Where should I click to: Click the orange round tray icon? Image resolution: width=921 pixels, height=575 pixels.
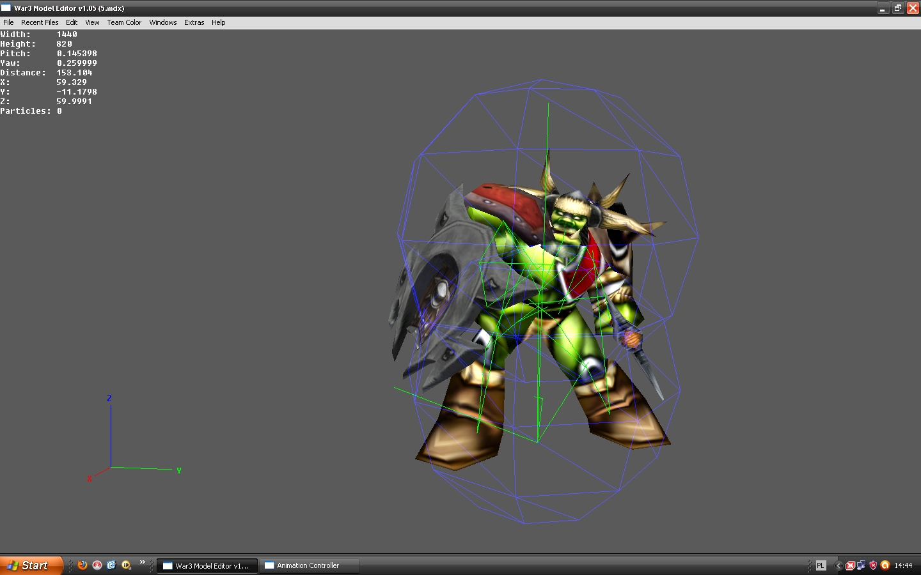pyautogui.click(x=885, y=565)
